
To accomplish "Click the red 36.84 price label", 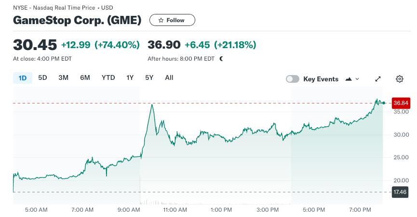I will [401, 103].
